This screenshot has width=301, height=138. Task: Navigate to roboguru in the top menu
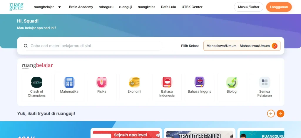[x=106, y=7]
